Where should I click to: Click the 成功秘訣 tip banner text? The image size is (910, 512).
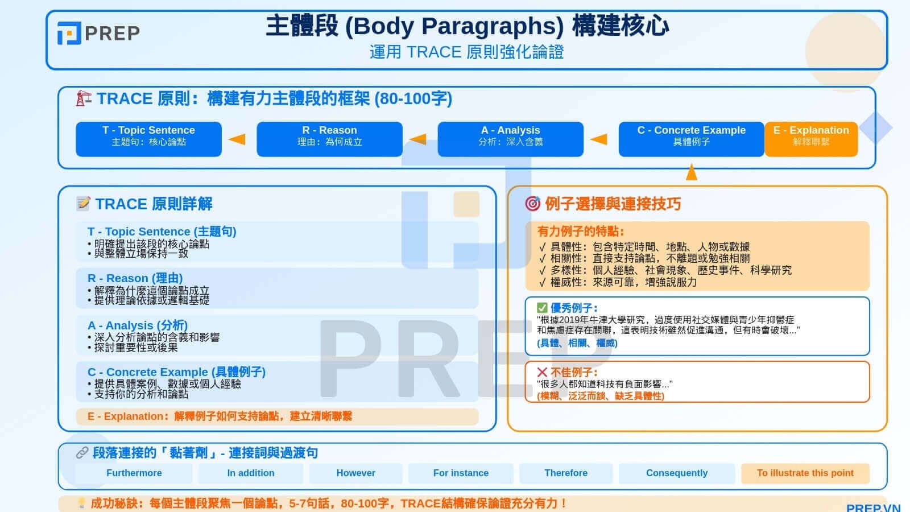coord(329,503)
